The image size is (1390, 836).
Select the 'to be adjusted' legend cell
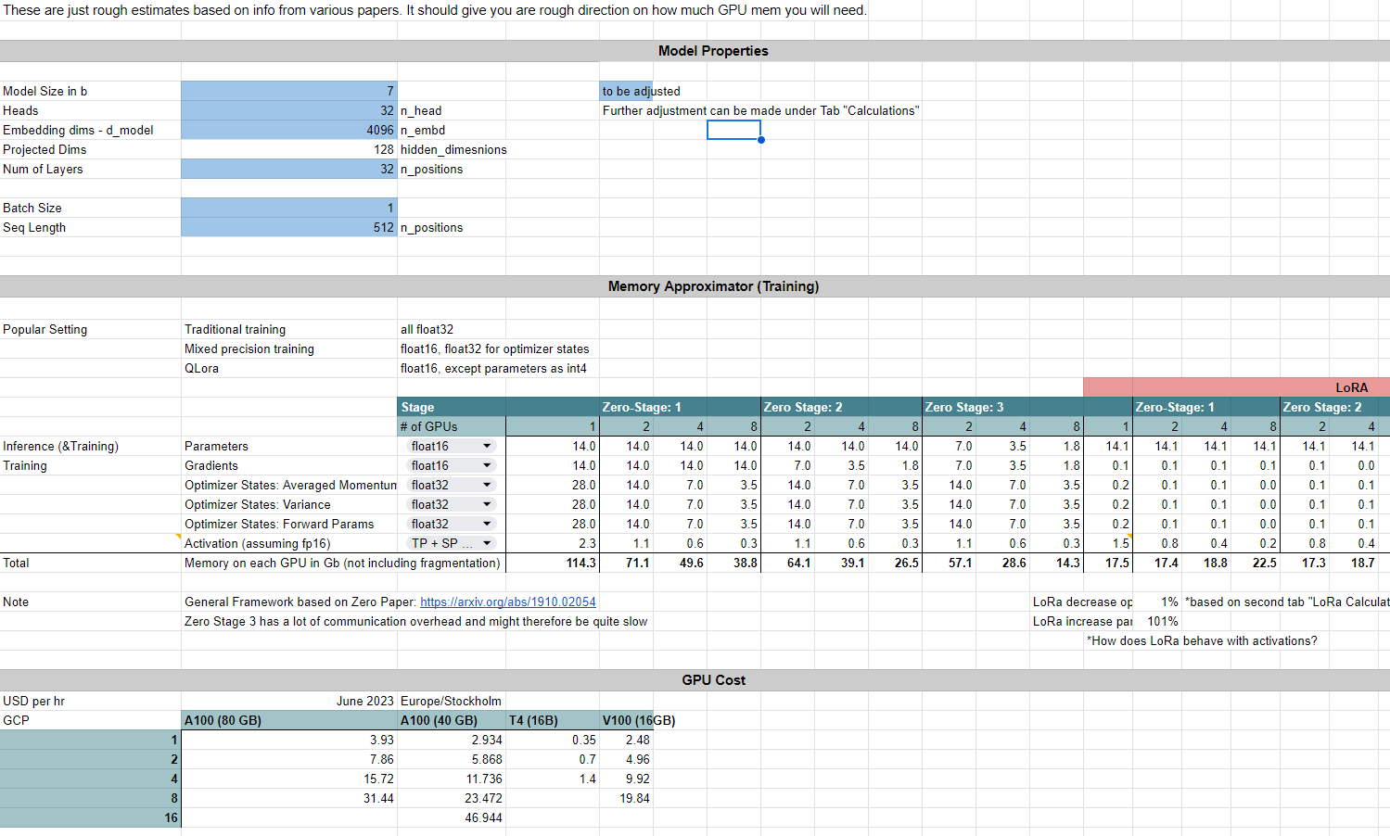(x=626, y=91)
